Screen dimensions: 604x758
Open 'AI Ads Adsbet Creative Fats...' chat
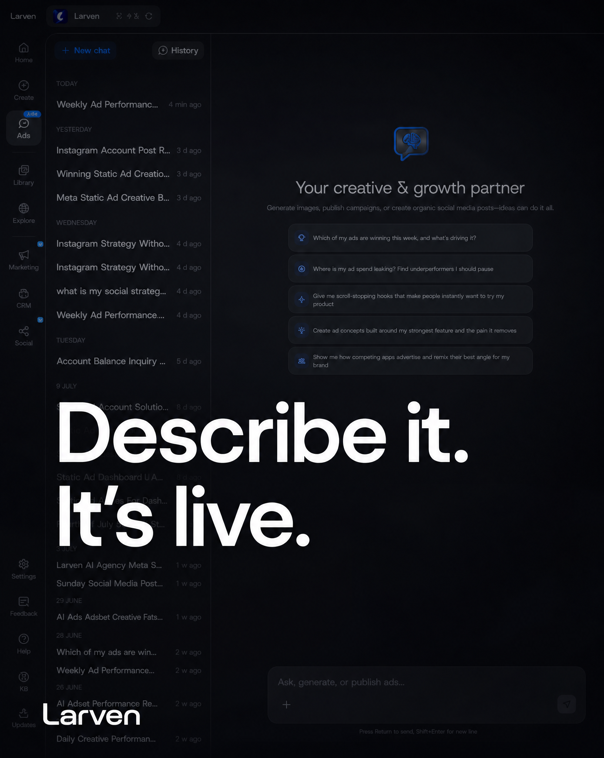click(x=129, y=617)
